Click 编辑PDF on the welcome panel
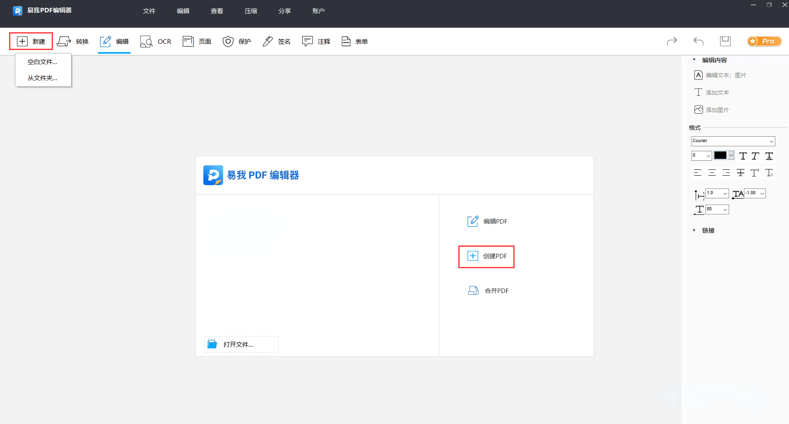Viewport: 789px width, 424px height. point(487,222)
